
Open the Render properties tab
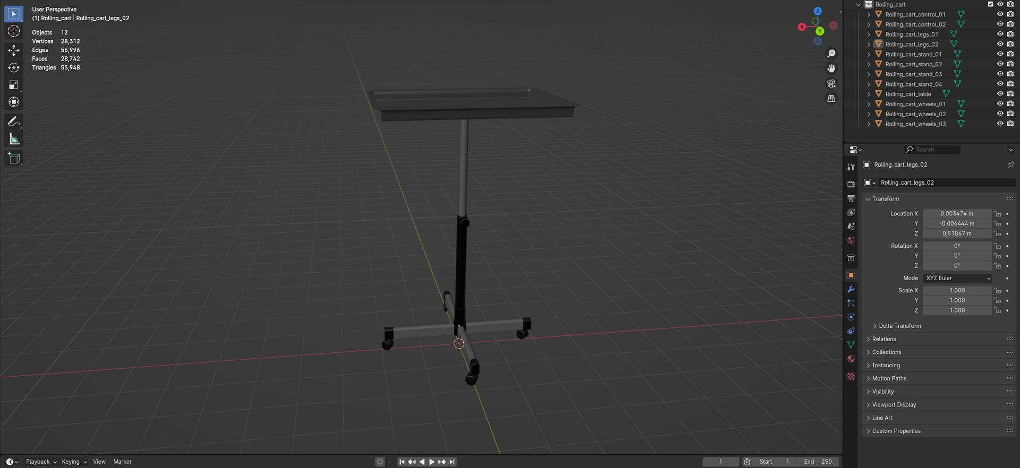coord(851,184)
